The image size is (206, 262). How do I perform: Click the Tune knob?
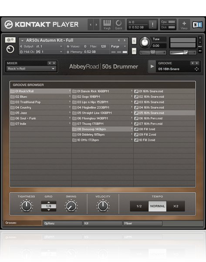point(145,42)
